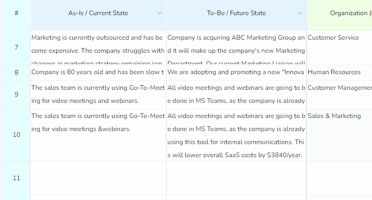Click the 'Company is acquiring ABC Marketing' cell
The width and height of the screenshot is (372, 200).
236,48
